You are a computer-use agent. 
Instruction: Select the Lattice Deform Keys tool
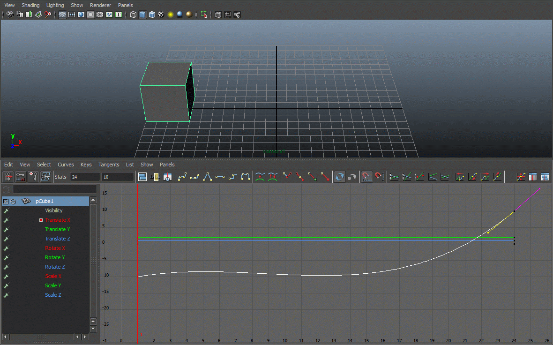(x=45, y=177)
